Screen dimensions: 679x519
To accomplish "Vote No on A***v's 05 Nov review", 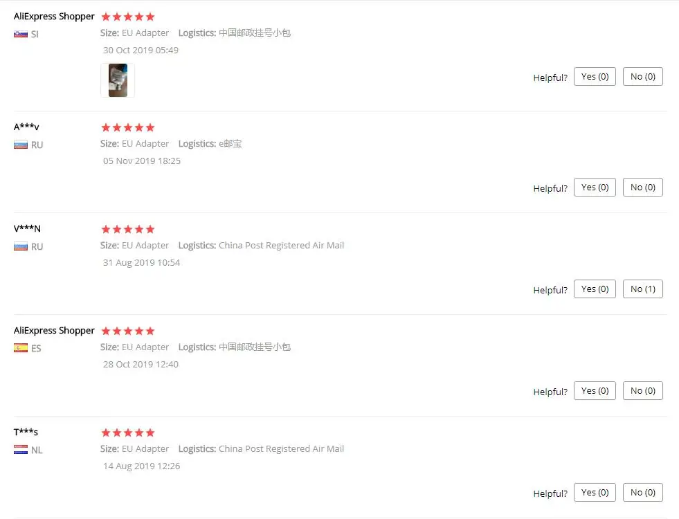I will 642,188.
